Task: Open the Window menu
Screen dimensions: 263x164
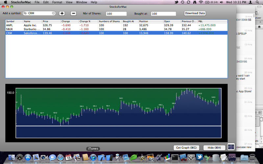Action: [82, 2]
